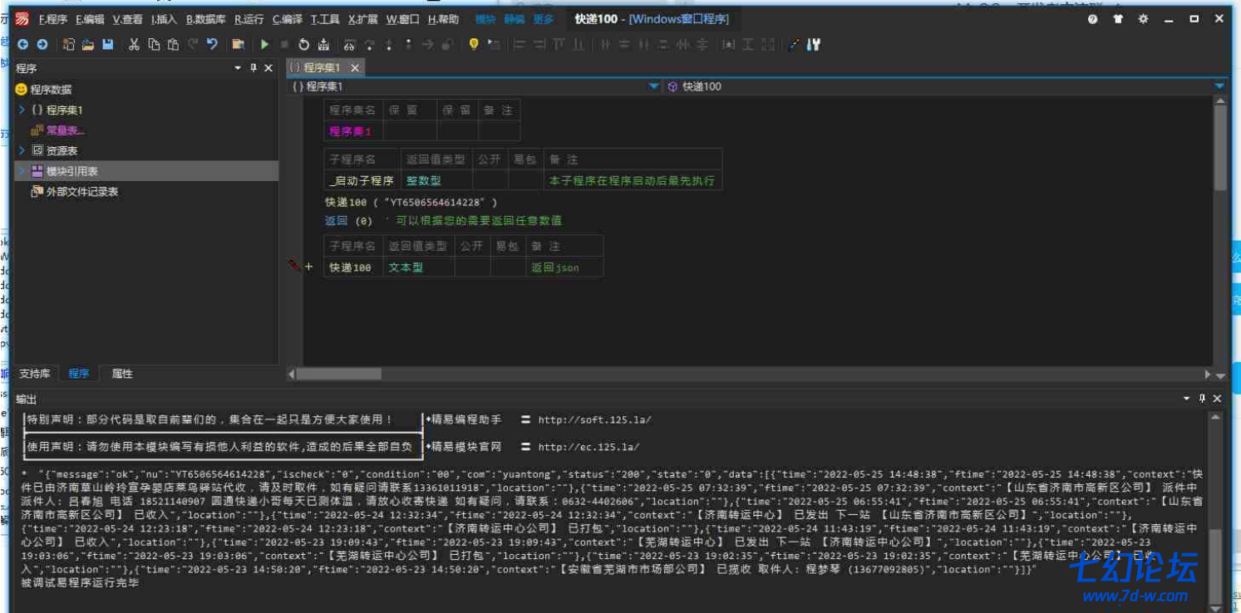The height and width of the screenshot is (613, 1241).
Task: Open the 输出 panel options dropdown arrow
Action: tap(1187, 399)
